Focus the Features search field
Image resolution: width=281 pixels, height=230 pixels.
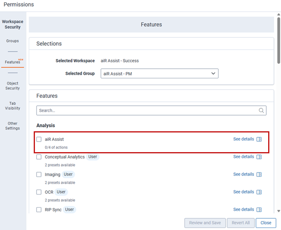pos(151,110)
